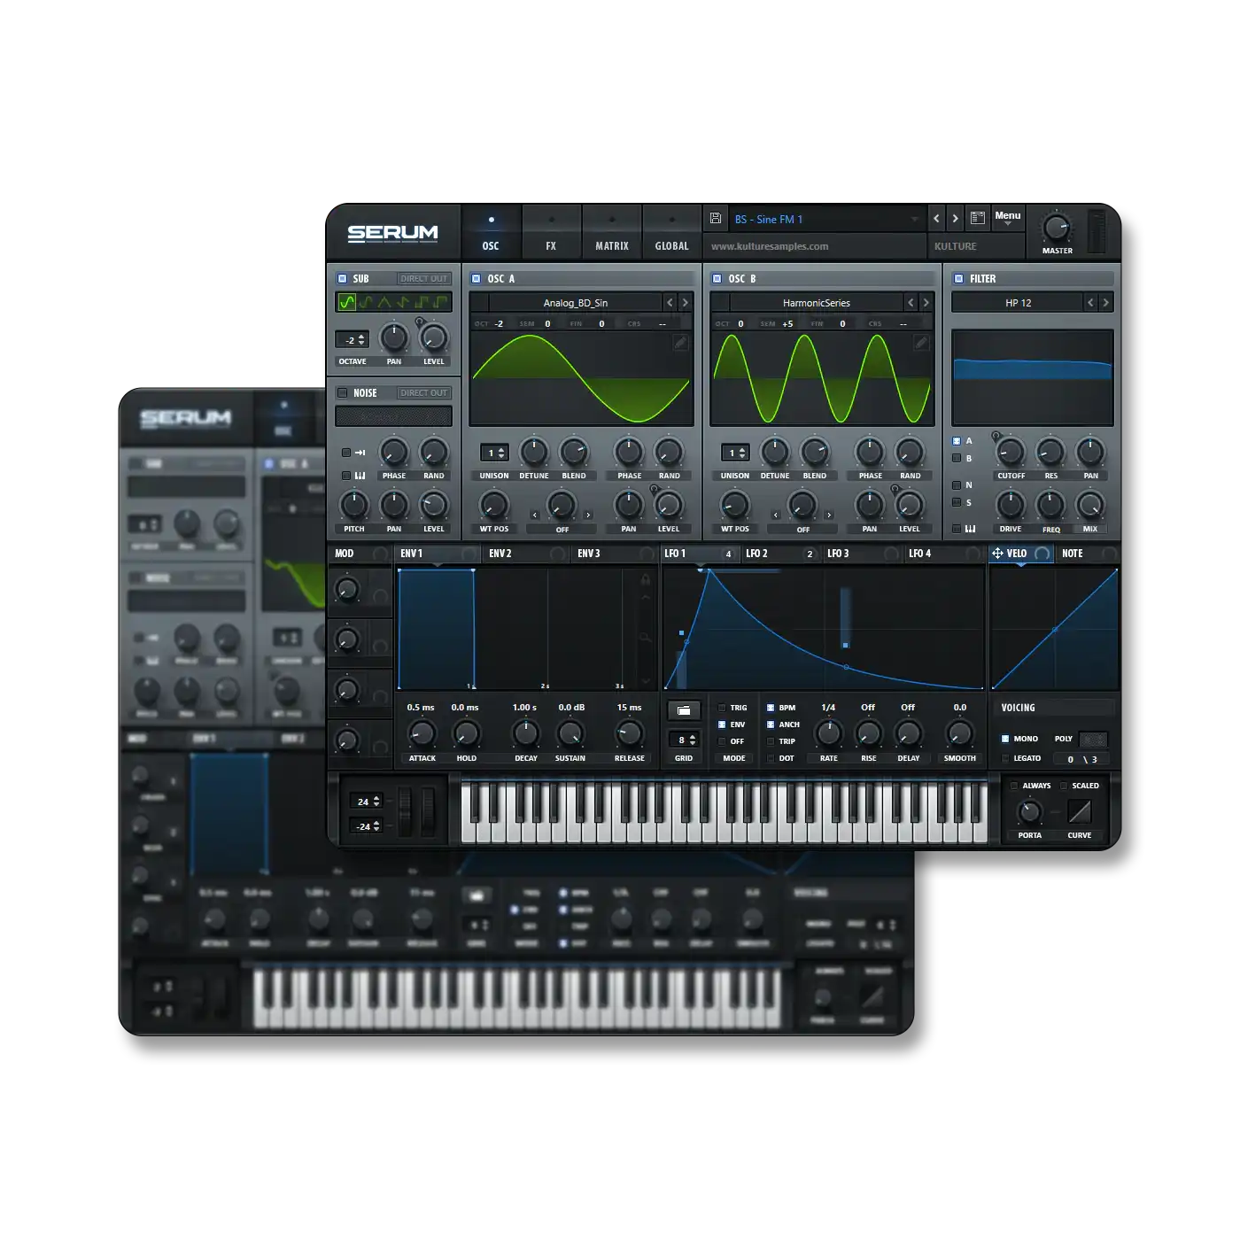Viewport: 1240px width, 1240px height.
Task: Click the MASTER volume knob
Action: pos(1056,228)
